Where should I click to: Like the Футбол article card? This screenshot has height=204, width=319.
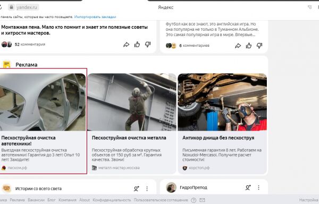point(249,46)
